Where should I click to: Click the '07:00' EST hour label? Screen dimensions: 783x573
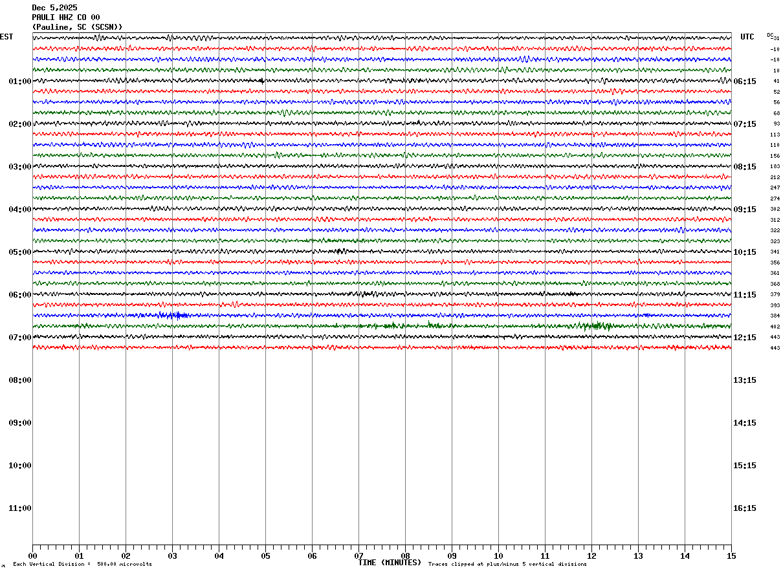[20, 338]
